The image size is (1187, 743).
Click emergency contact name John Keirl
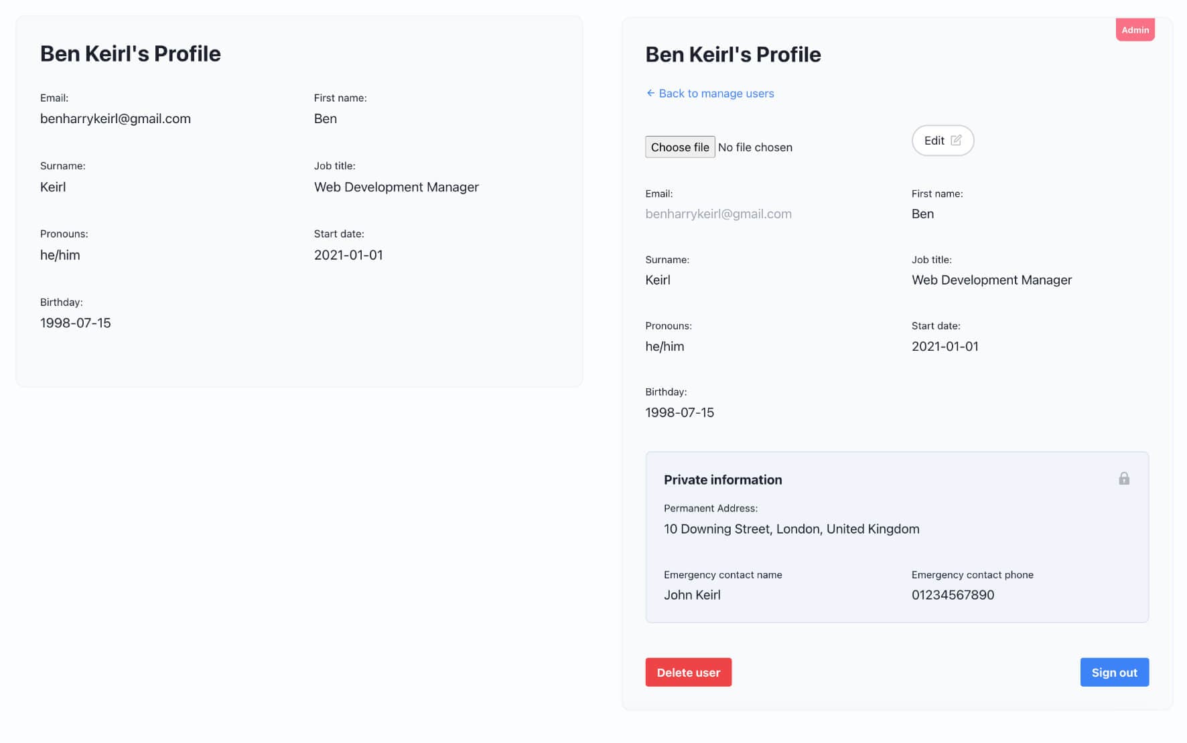(x=692, y=595)
